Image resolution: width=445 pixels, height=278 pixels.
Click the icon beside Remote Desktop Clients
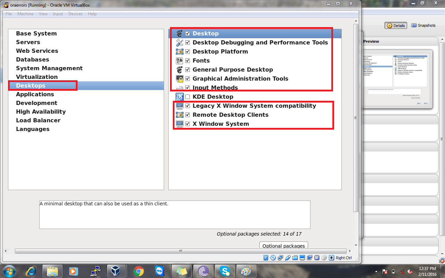click(x=179, y=115)
